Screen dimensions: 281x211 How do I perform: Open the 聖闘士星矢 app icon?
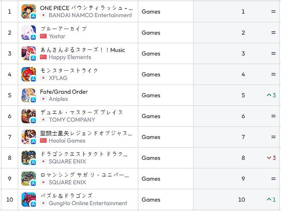[29, 137]
